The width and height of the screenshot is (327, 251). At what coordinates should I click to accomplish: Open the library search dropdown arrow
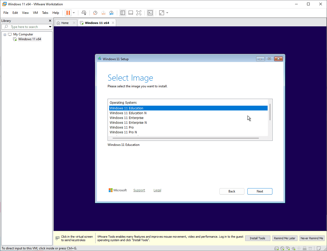50,27
